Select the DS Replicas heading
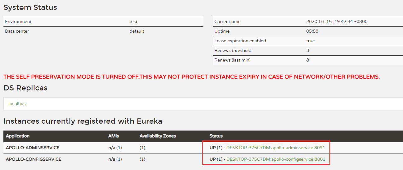This screenshot has height=170, width=403. point(25,88)
